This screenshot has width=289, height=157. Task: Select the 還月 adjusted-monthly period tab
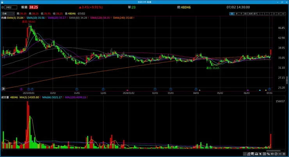pos(255,14)
